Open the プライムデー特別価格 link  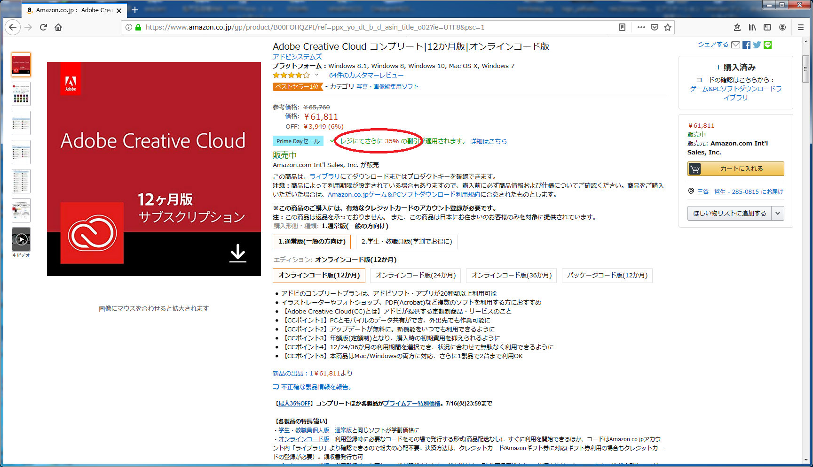pyautogui.click(x=412, y=403)
